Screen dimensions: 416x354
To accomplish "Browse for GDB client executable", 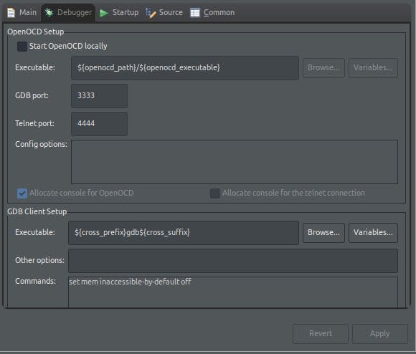I will (x=323, y=233).
